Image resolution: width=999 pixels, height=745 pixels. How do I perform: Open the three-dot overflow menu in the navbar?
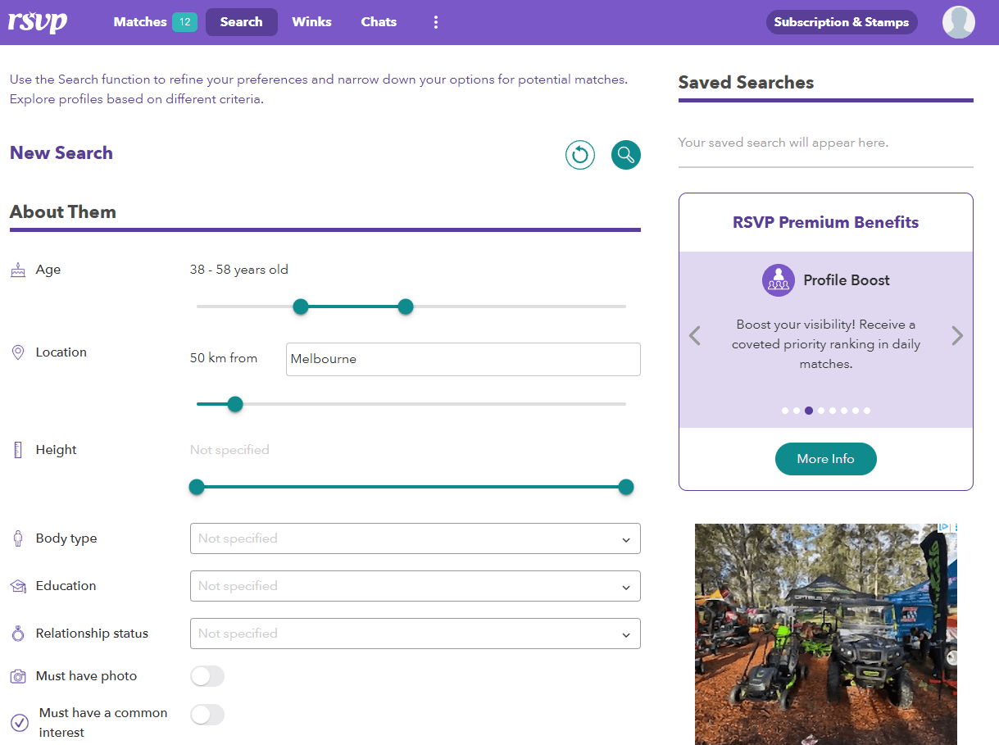(x=435, y=22)
